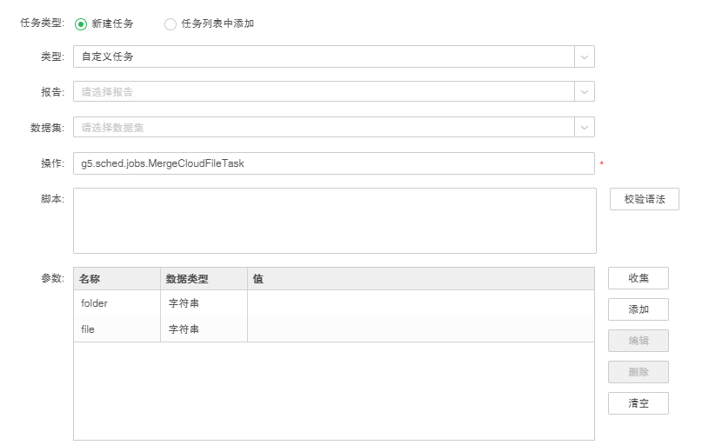
Task: Click the 操作 input field
Action: [x=333, y=163]
